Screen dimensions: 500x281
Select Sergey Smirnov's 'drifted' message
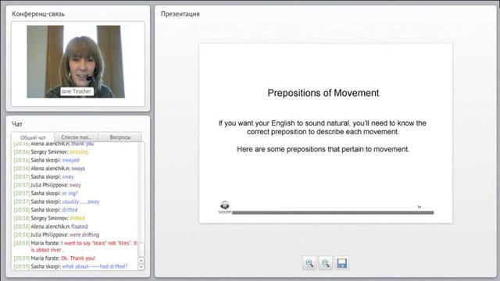tap(49, 219)
